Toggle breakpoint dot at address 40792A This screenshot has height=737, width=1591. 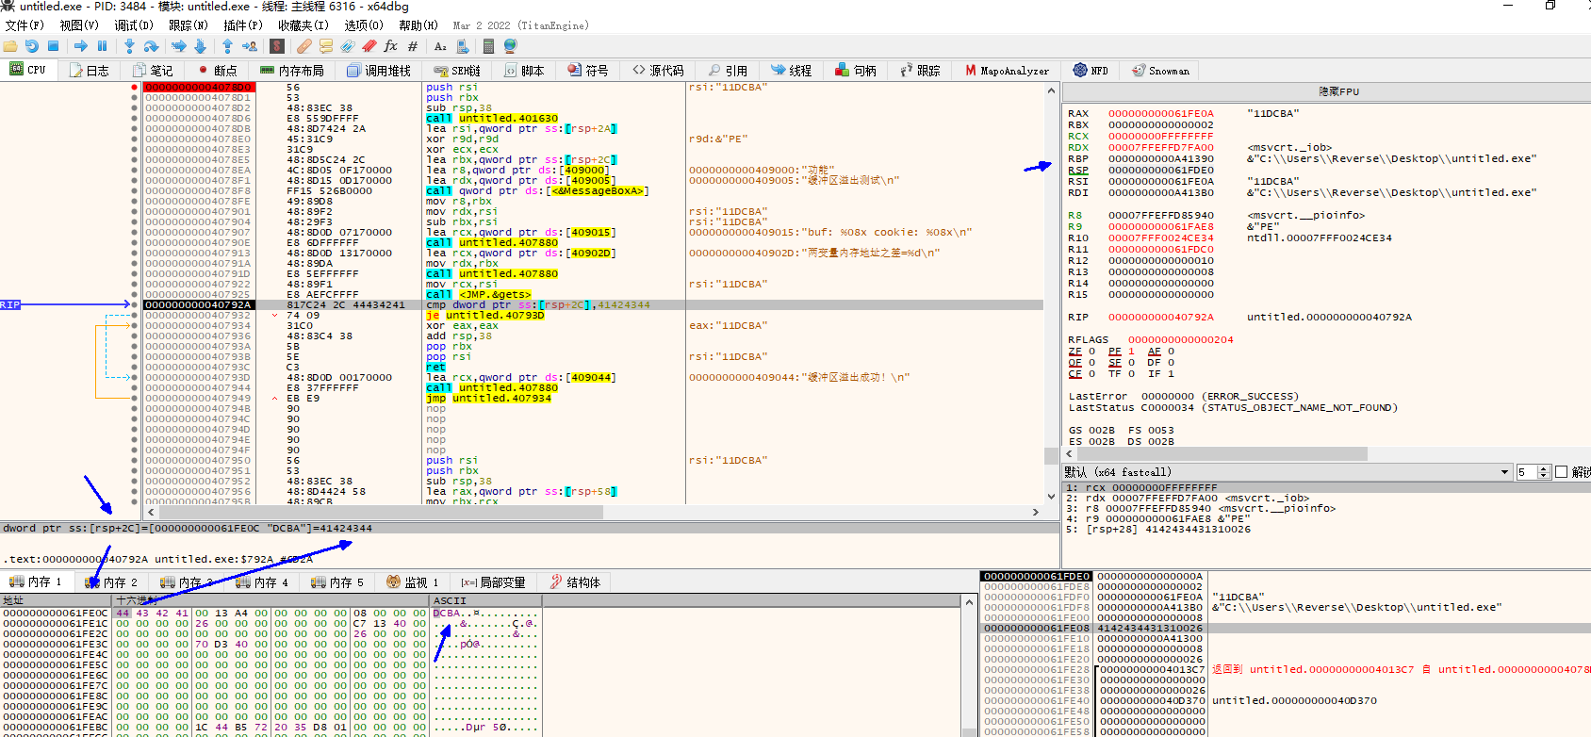tap(134, 304)
